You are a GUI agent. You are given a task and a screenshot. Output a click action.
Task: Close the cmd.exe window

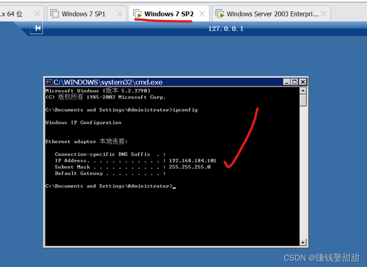click(x=303, y=82)
